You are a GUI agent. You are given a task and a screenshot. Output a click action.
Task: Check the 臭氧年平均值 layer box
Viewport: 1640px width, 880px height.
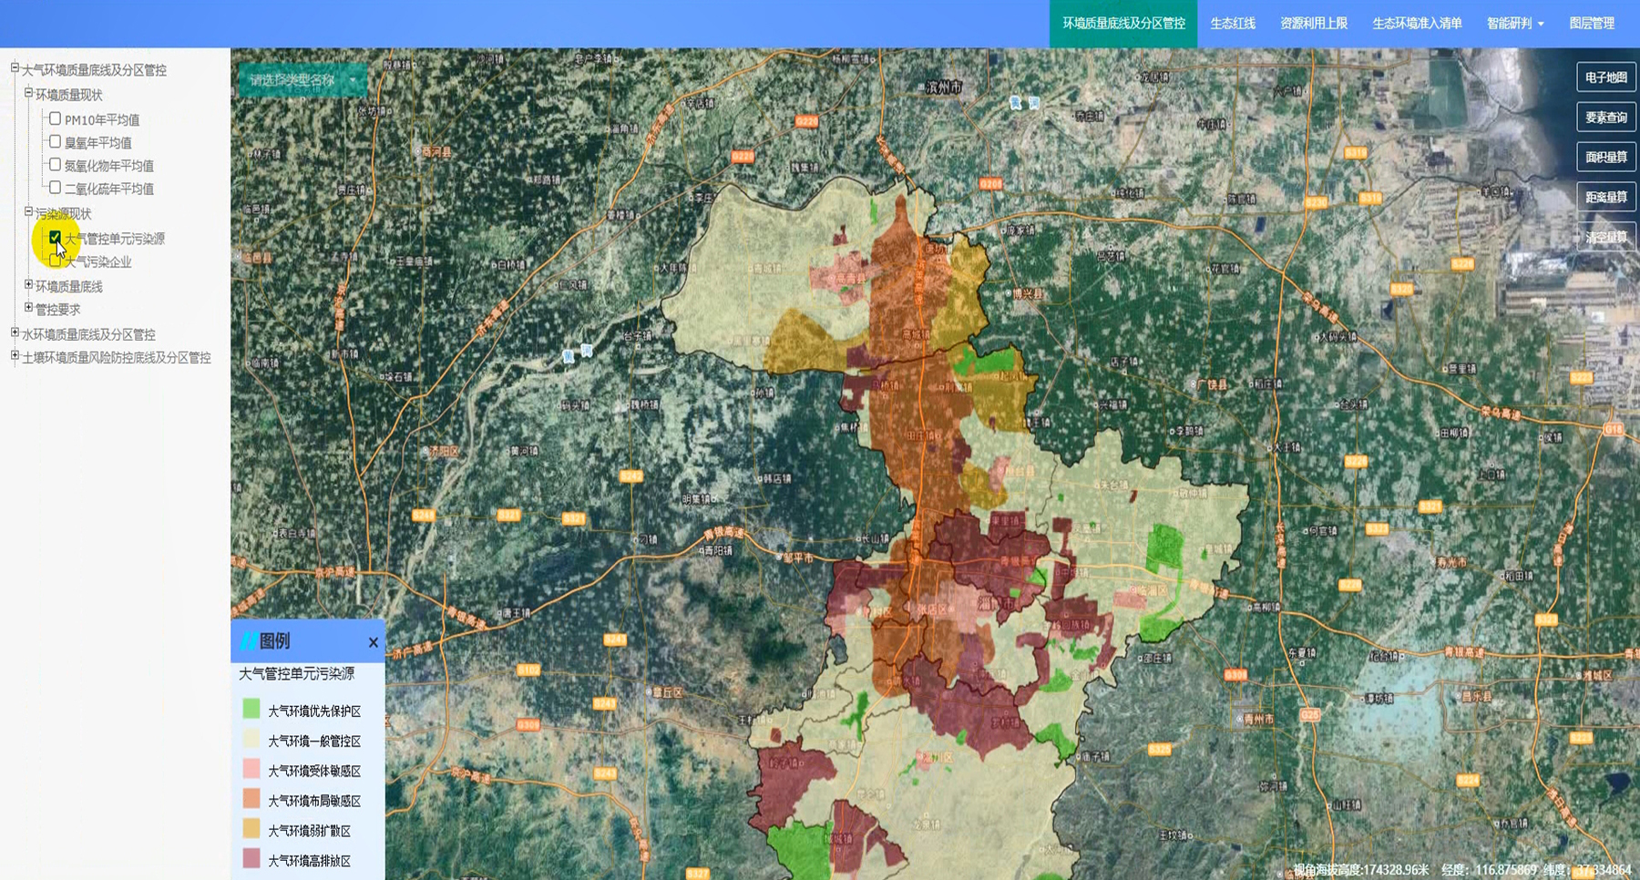pos(56,141)
